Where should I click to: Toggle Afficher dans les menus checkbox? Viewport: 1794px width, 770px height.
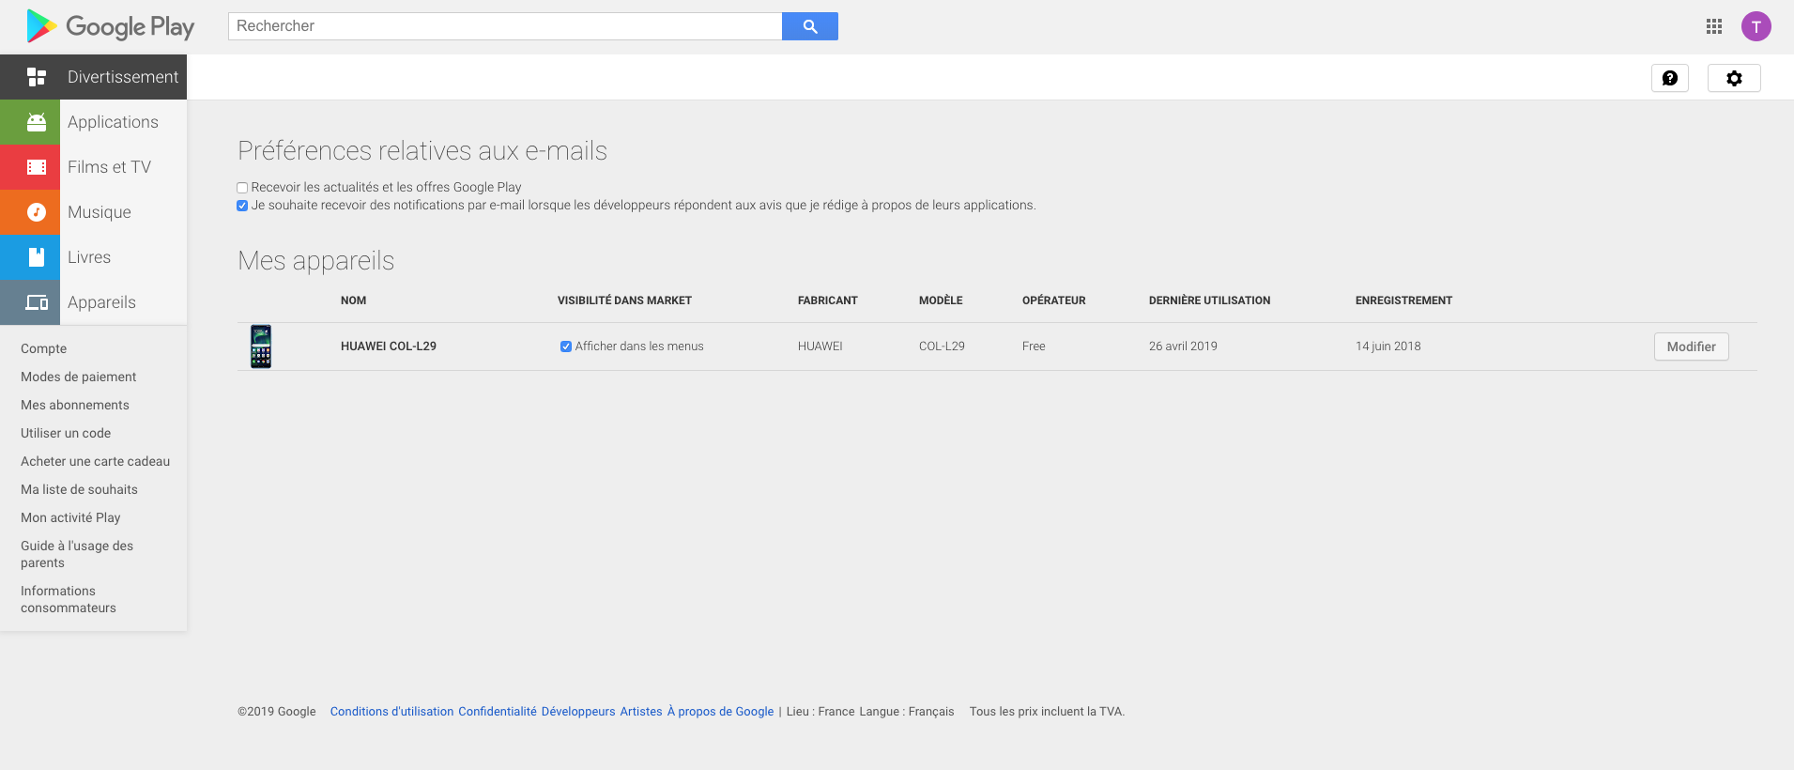pyautogui.click(x=566, y=346)
